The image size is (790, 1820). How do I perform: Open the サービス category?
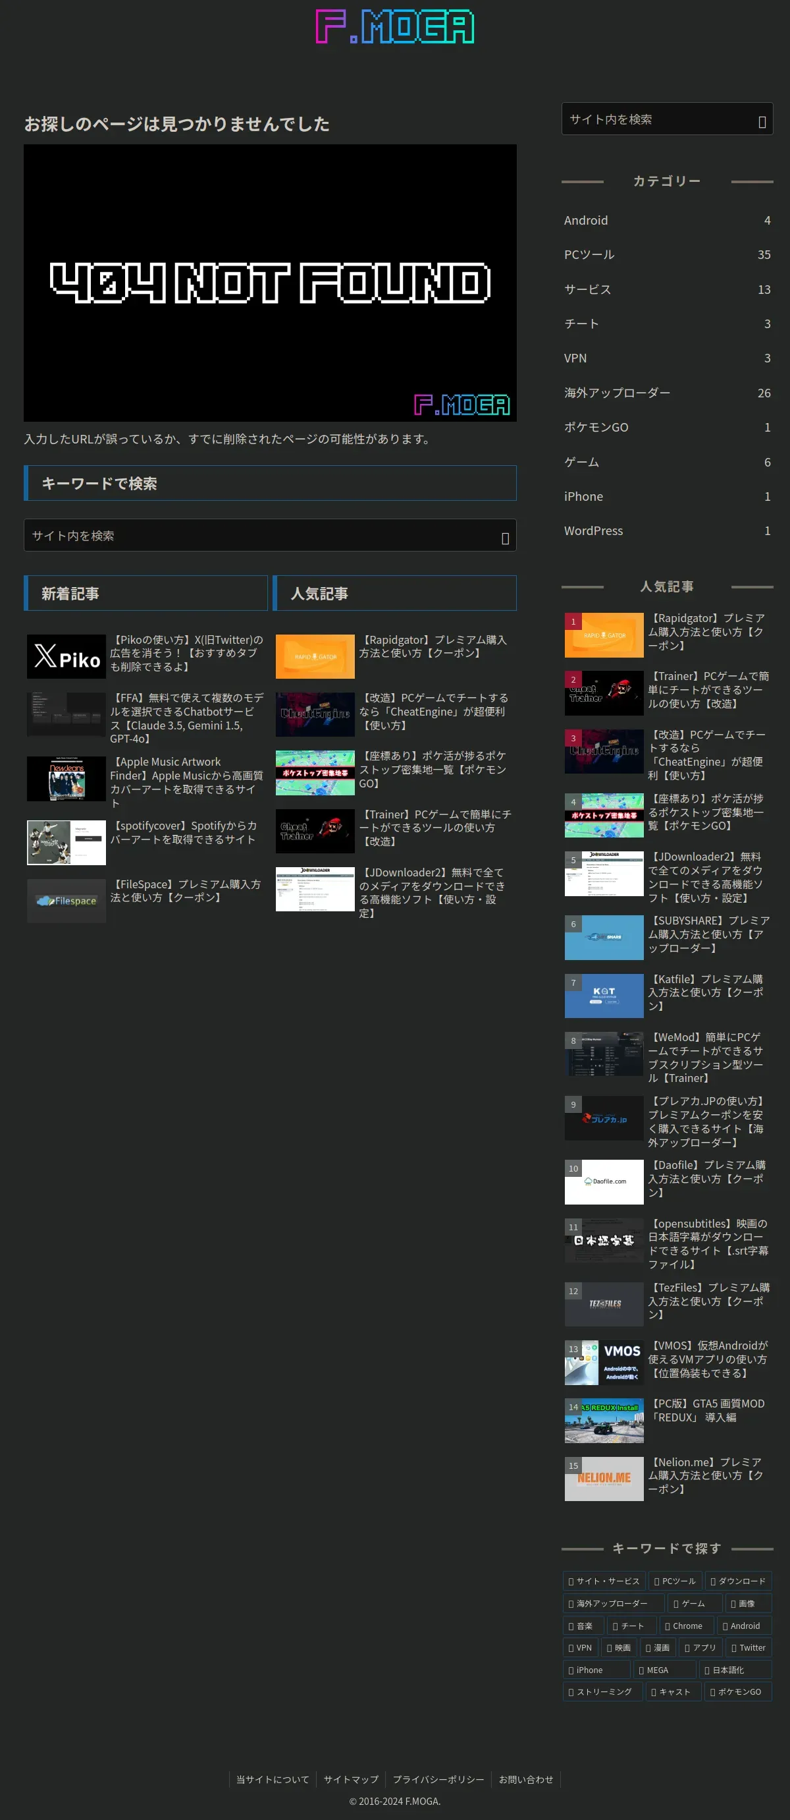coord(667,289)
